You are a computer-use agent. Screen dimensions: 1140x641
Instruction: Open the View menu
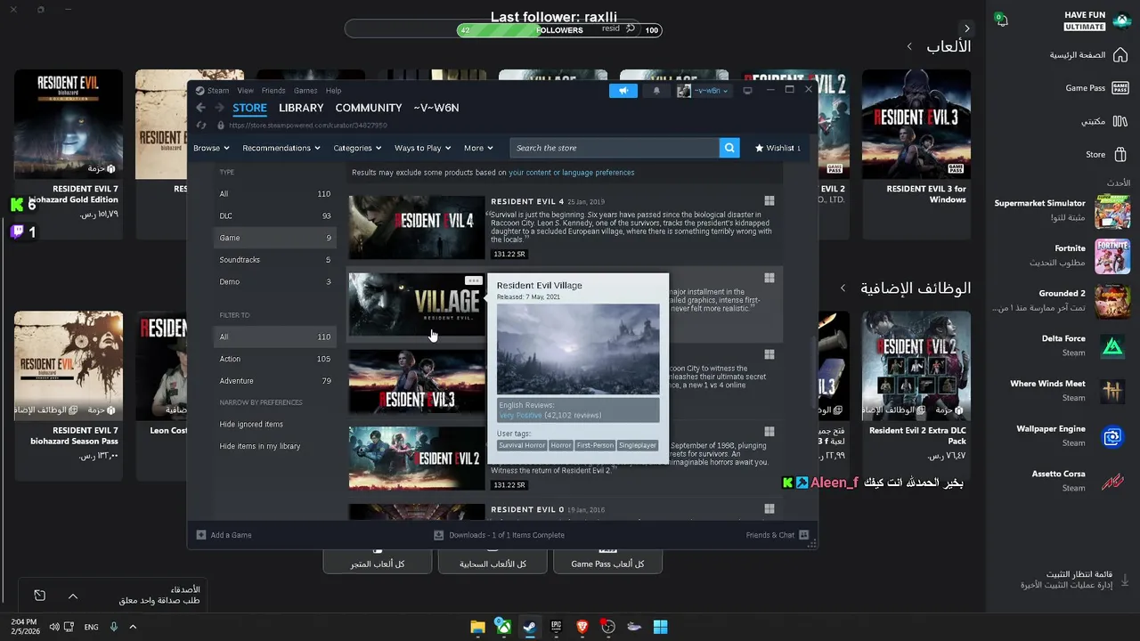(x=245, y=90)
